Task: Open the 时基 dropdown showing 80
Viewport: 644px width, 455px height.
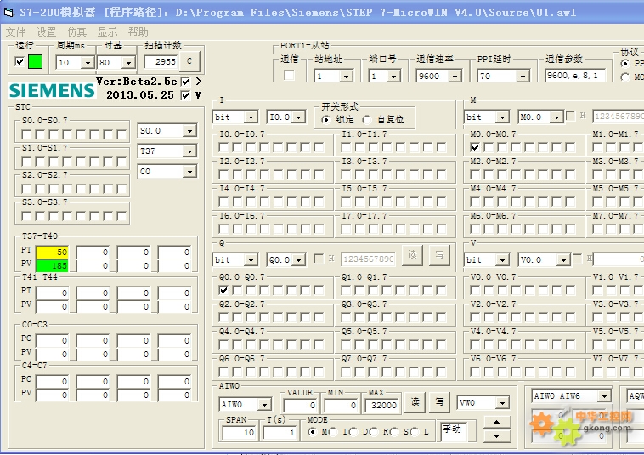Action: 128,62
